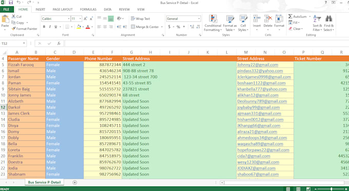Open the Calibri font name dropdown
The image size is (349, 191).
tap(69, 18)
